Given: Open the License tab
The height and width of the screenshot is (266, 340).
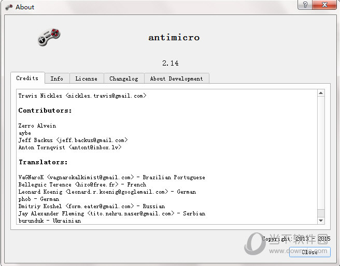Looking at the screenshot, I should [x=87, y=79].
